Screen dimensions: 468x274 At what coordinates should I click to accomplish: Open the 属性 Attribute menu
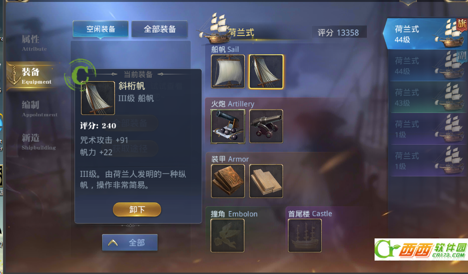pyautogui.click(x=34, y=43)
